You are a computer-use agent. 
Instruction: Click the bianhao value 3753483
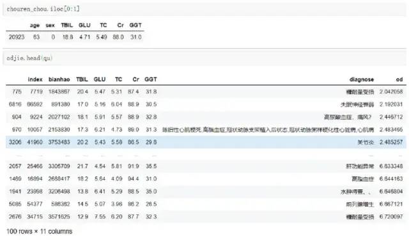pos(59,142)
